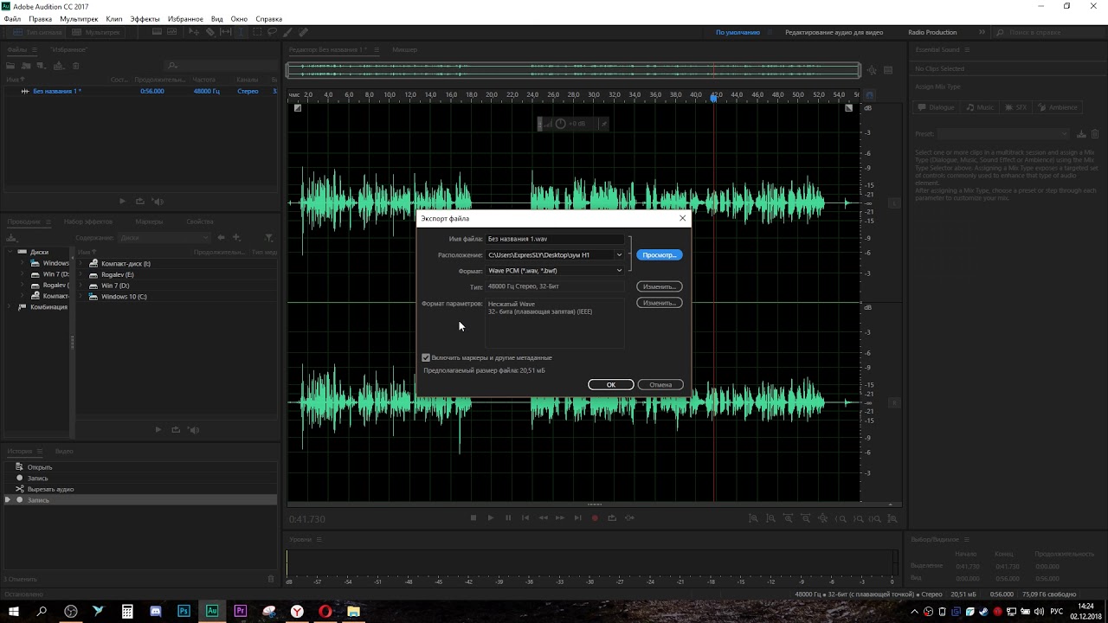Click the blue playhead marker on timeline
The width and height of the screenshot is (1108, 623).
tap(714, 98)
